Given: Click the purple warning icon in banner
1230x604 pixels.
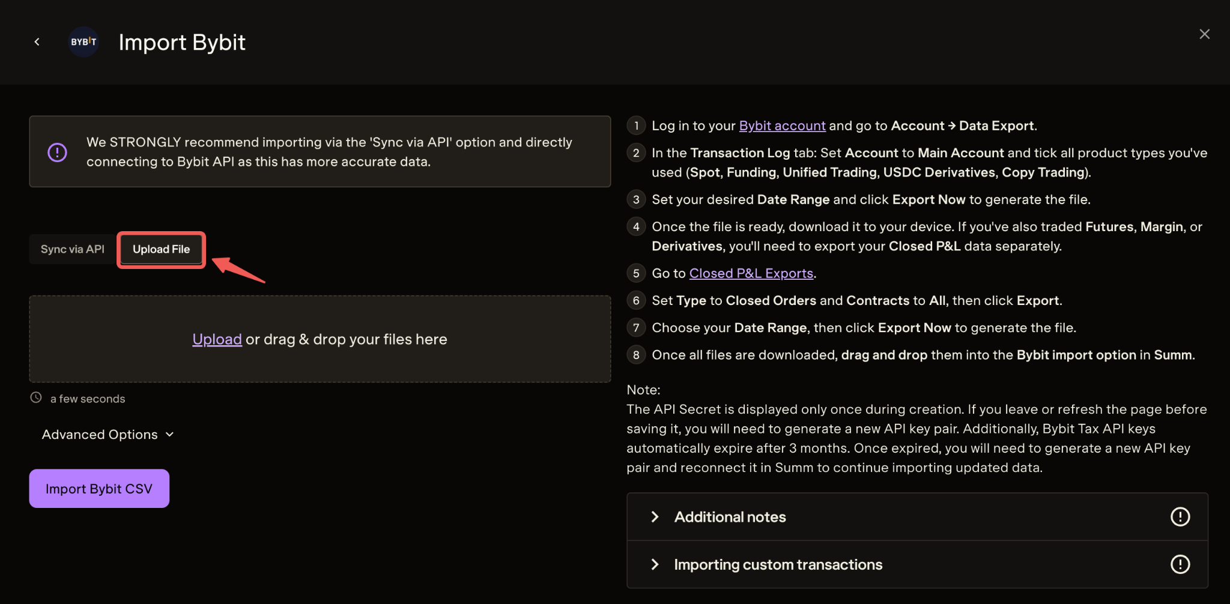Looking at the screenshot, I should [x=57, y=152].
